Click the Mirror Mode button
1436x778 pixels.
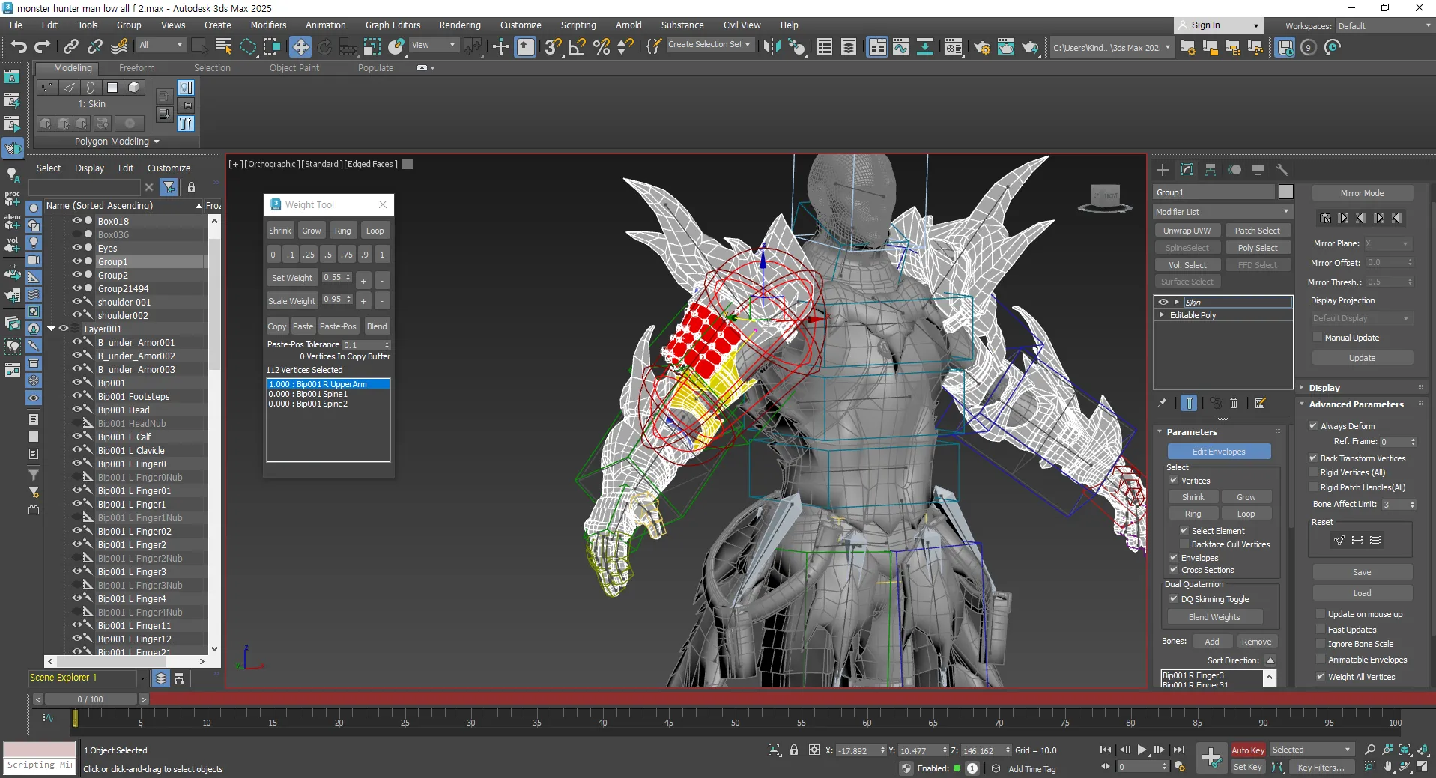[1362, 193]
